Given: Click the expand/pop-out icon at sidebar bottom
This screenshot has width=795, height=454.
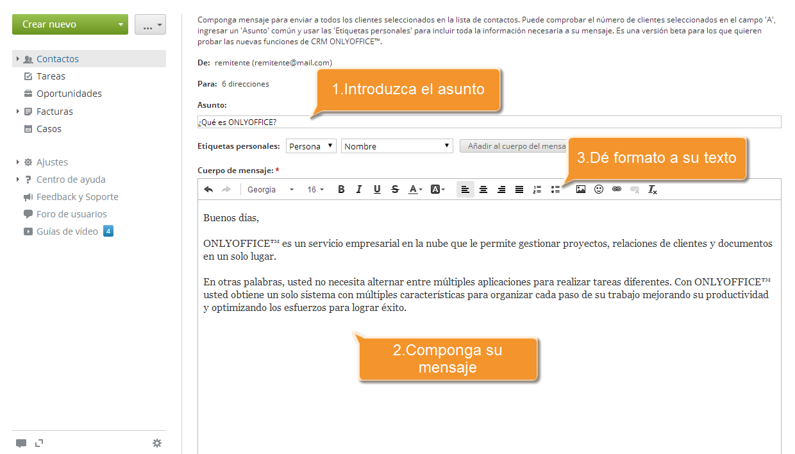Looking at the screenshot, I should tap(39, 442).
